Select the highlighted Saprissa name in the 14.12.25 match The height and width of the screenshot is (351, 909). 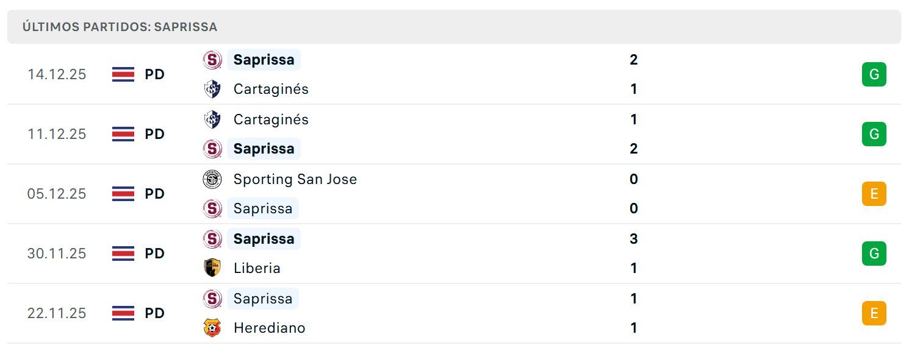click(264, 60)
